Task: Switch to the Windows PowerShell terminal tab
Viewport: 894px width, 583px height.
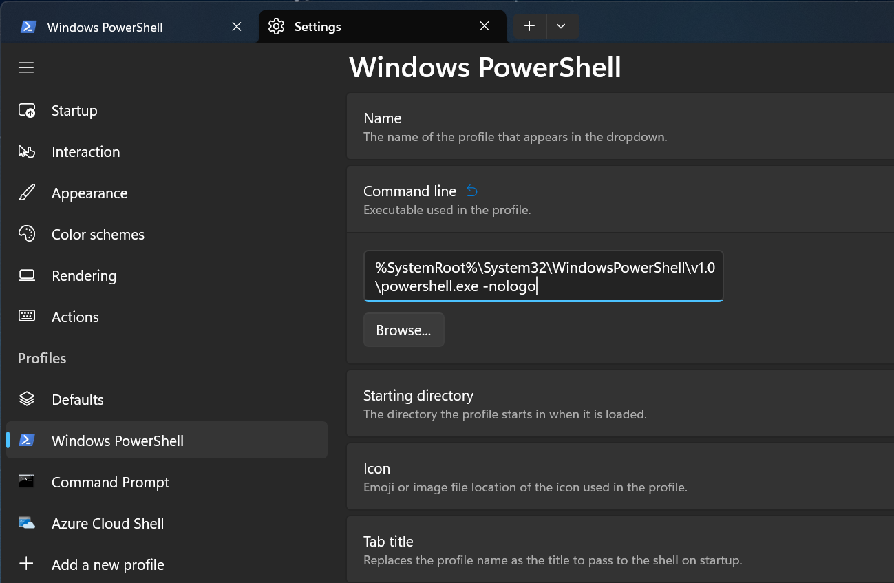Action: tap(105, 27)
